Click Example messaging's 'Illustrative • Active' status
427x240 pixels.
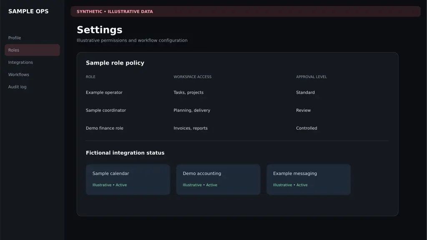[x=290, y=185]
